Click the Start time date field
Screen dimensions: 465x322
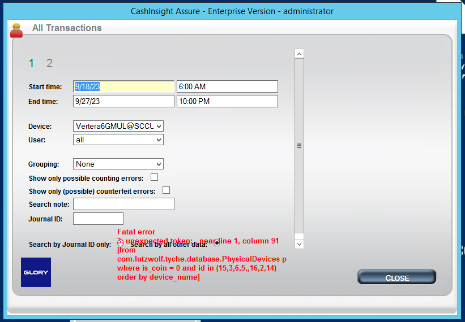coord(123,86)
